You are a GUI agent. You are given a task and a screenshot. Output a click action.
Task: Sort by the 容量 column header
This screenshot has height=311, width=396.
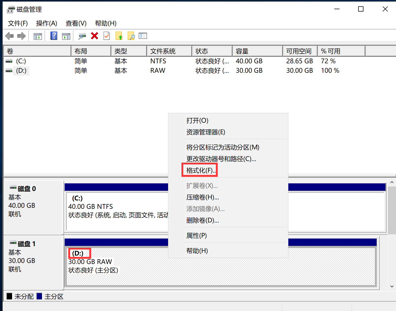(x=258, y=51)
